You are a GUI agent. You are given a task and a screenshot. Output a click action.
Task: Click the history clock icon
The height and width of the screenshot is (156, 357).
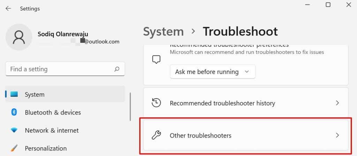pos(156,103)
